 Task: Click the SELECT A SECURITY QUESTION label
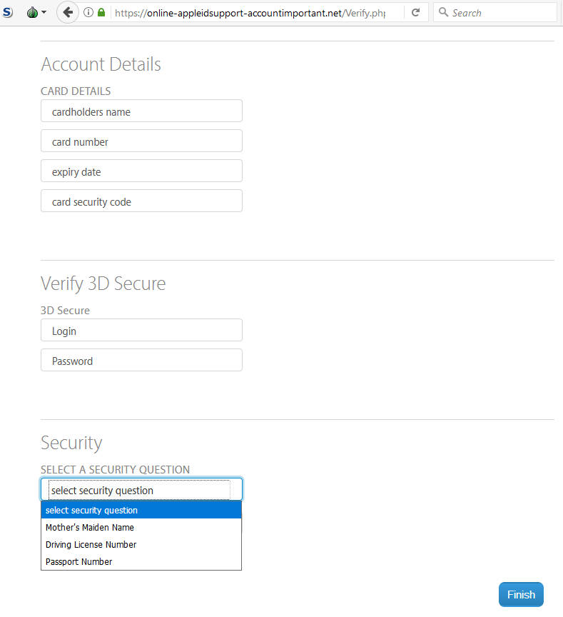point(115,469)
